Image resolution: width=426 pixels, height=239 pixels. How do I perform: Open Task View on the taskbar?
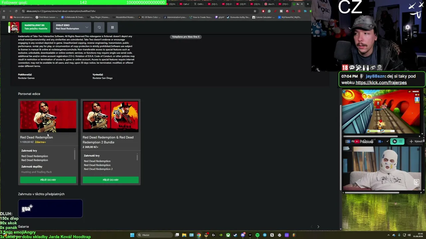tap(177, 235)
